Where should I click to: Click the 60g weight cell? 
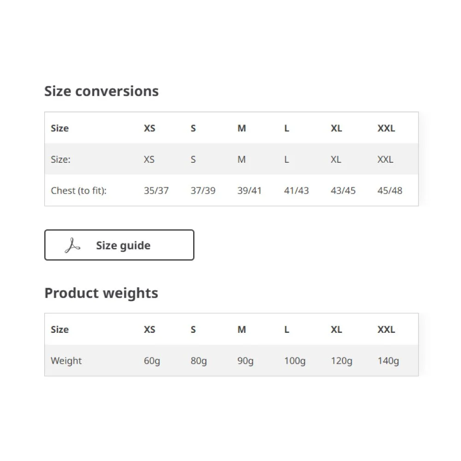tap(152, 361)
